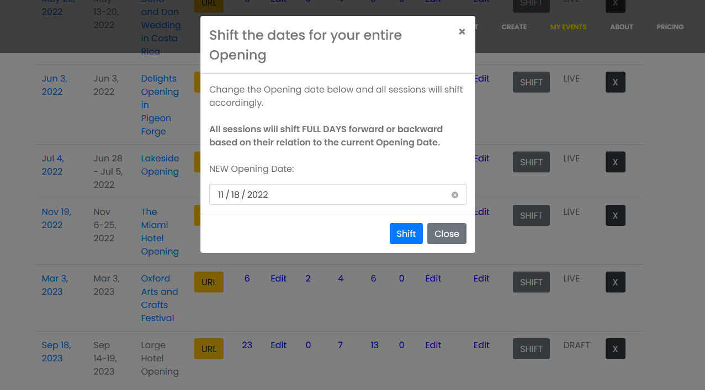Shift dates for Large Hotel Opening
Viewport: 705px width, 390px height.
pos(531,349)
